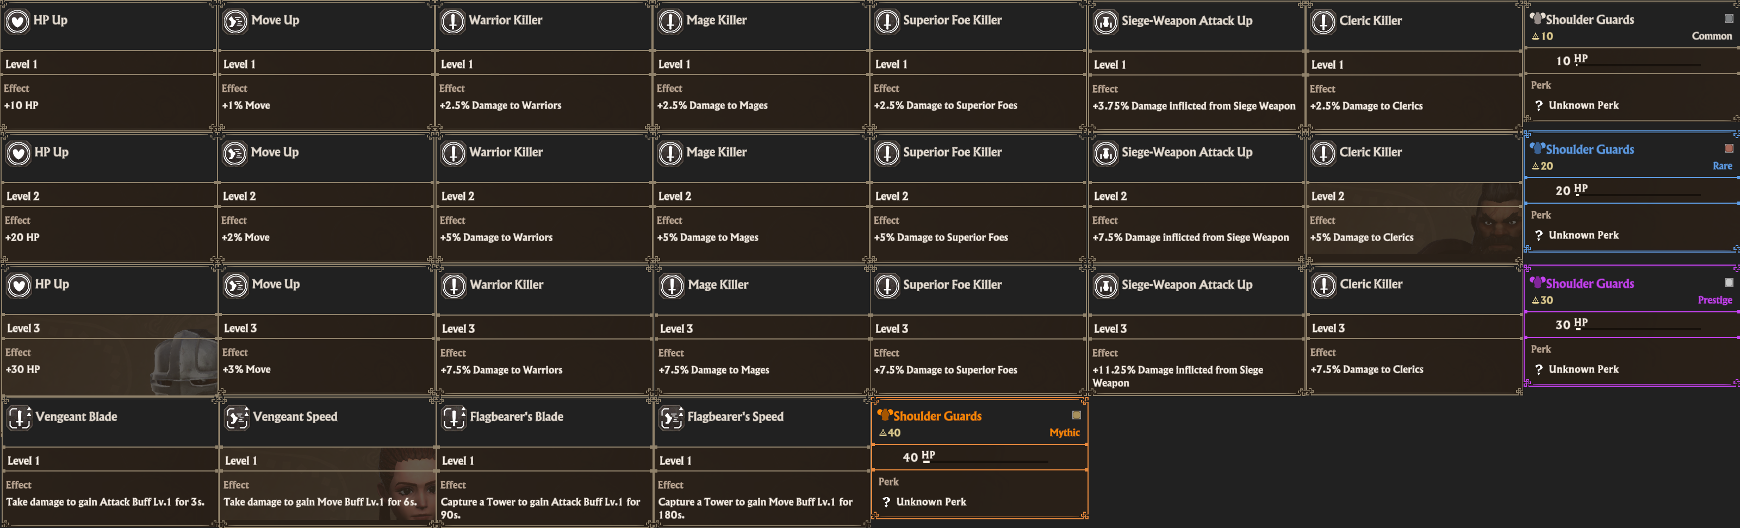Click the Move Up Level 2 boot icon

(235, 154)
